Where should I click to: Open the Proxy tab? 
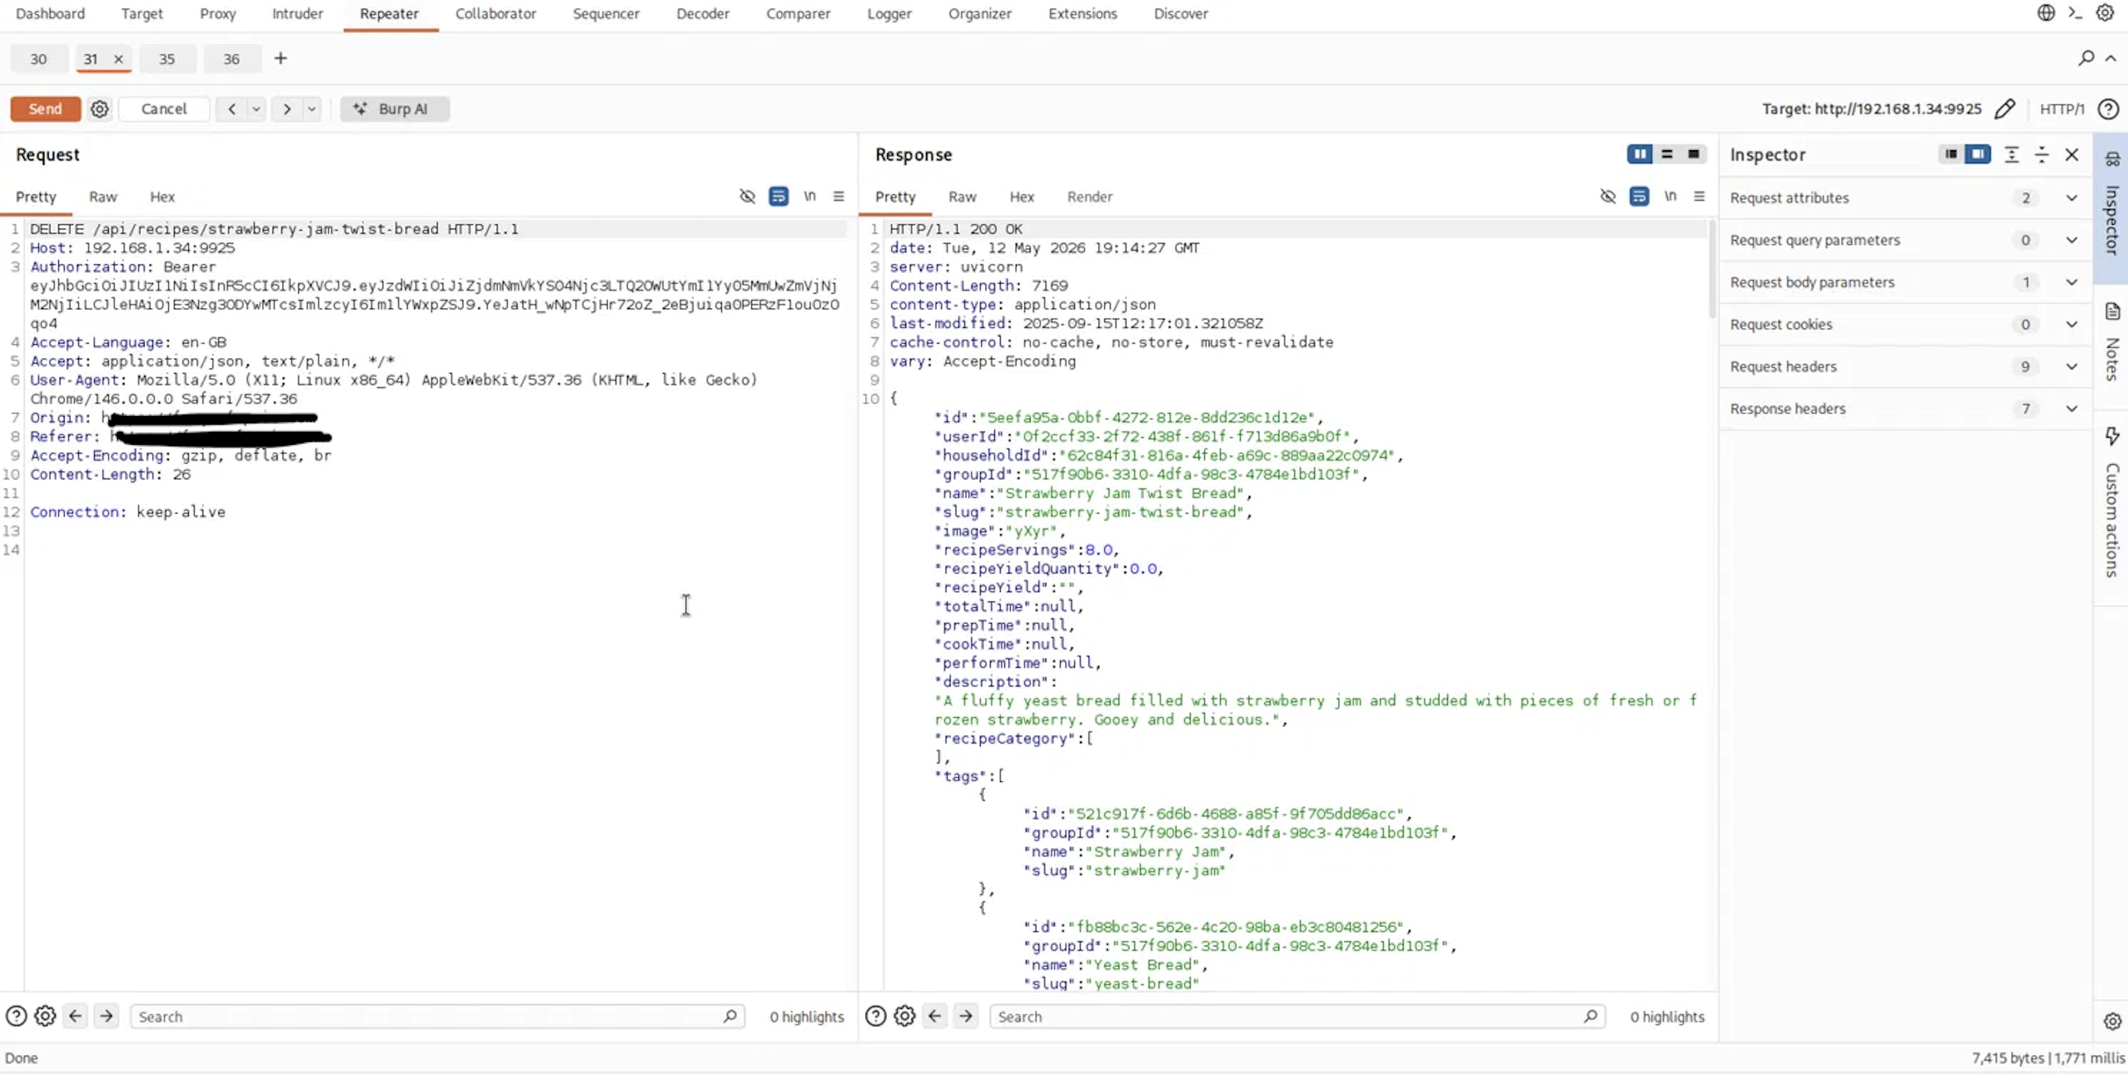[218, 14]
